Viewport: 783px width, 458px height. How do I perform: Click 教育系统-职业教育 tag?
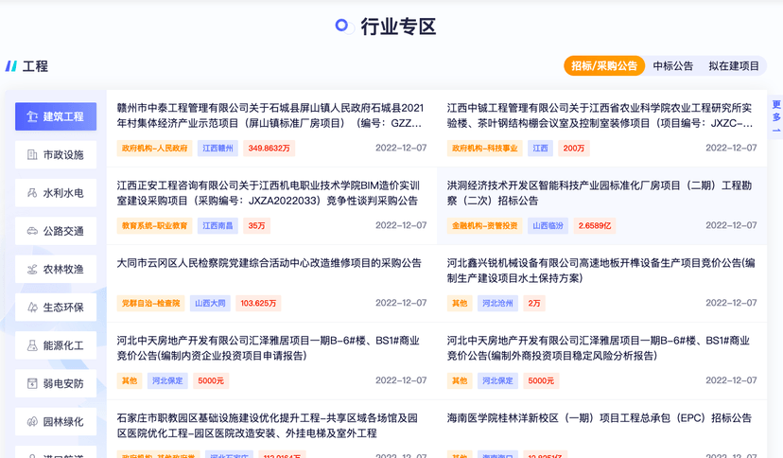(x=155, y=226)
